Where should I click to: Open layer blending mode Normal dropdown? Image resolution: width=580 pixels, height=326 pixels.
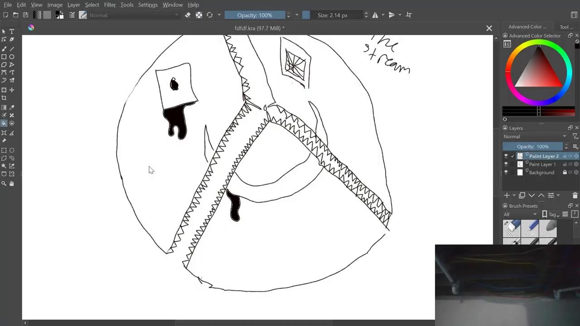coord(535,136)
